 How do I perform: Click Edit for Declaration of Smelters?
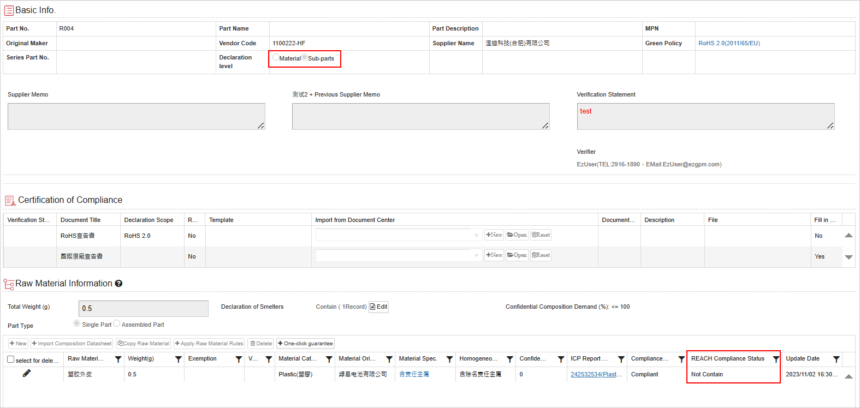[378, 307]
